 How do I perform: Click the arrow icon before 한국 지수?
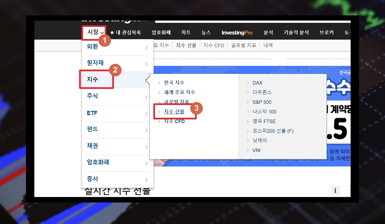point(159,83)
